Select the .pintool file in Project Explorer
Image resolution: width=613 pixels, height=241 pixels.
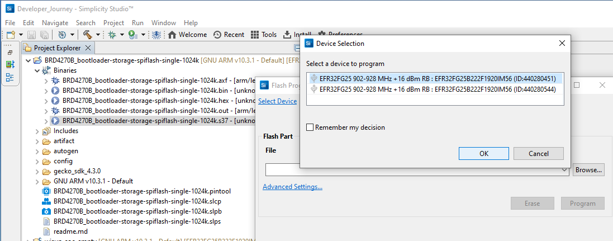click(142, 191)
